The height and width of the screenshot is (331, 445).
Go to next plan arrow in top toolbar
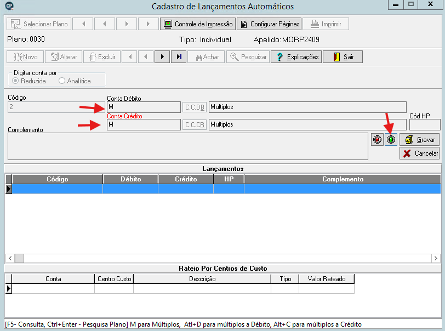click(127, 24)
